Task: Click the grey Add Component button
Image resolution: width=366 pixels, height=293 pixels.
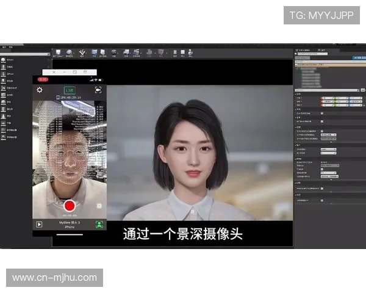Action: click(x=303, y=58)
